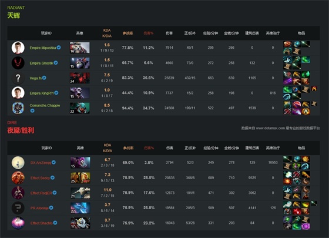Open the PR.Afoninje player name link
The width and height of the screenshot is (329, 238).
point(39,208)
